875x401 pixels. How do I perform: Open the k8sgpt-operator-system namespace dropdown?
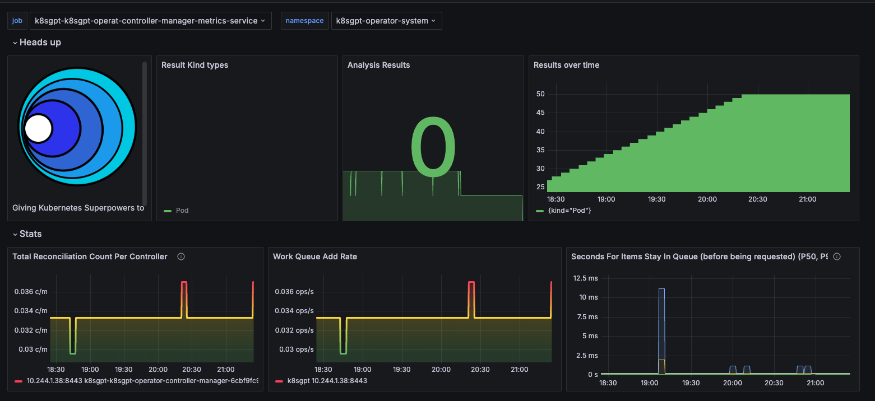[x=386, y=20]
